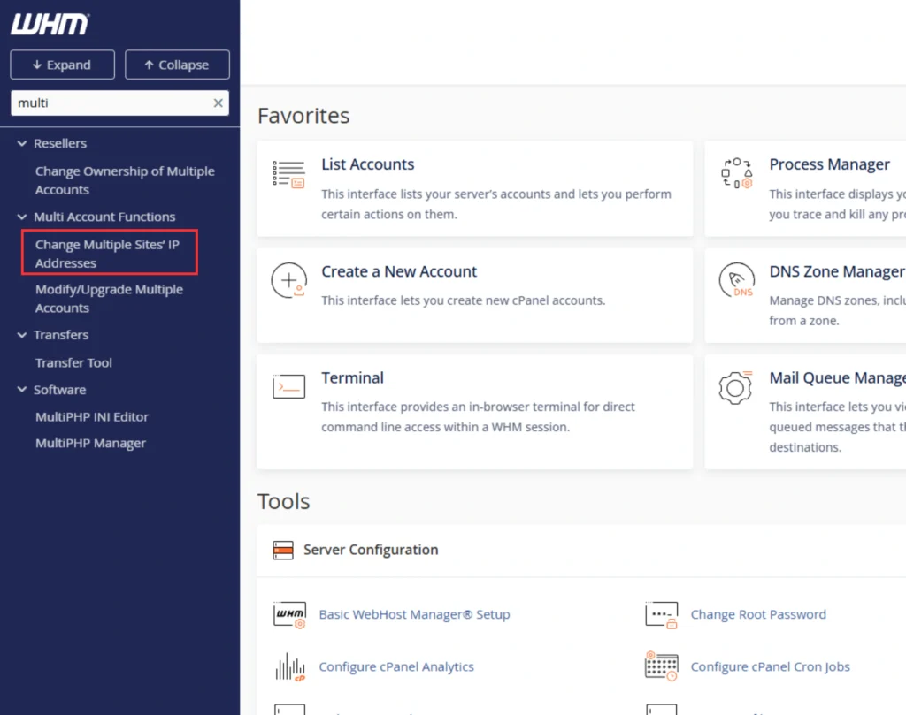Collapse the Resellers menu group
Screen dimensions: 906x715
tap(22, 143)
